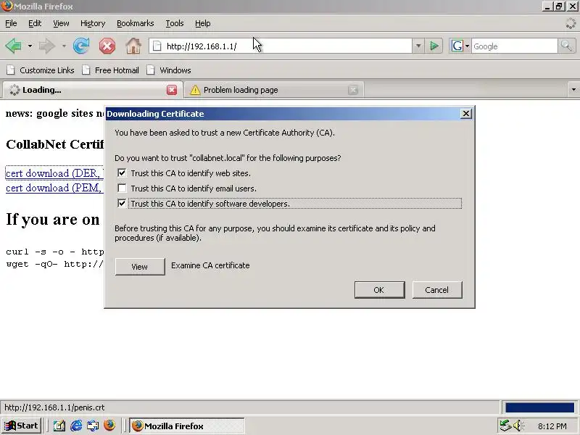Screen dimensions: 580x435
Task: Stop loading with the red X button
Action: [x=107, y=46]
